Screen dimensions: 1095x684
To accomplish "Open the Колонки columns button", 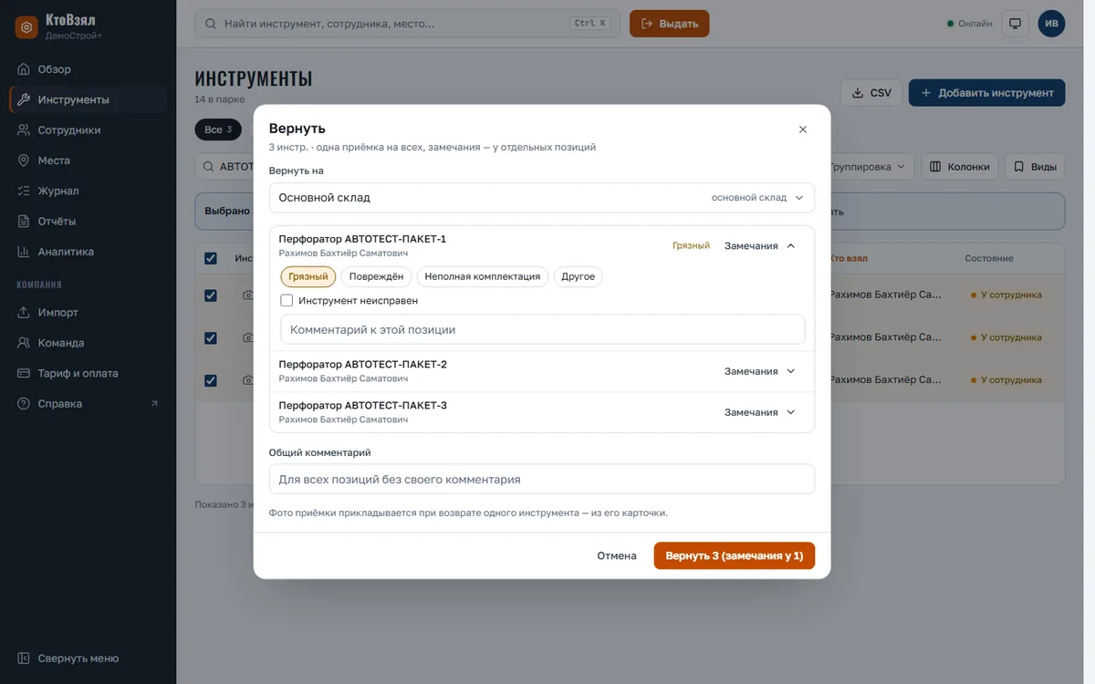I will coord(960,167).
